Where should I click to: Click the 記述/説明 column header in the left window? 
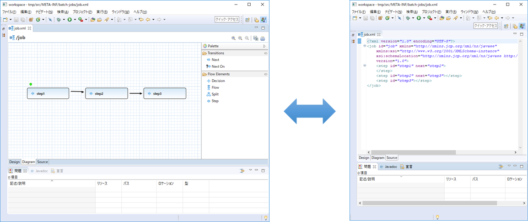tap(18, 184)
